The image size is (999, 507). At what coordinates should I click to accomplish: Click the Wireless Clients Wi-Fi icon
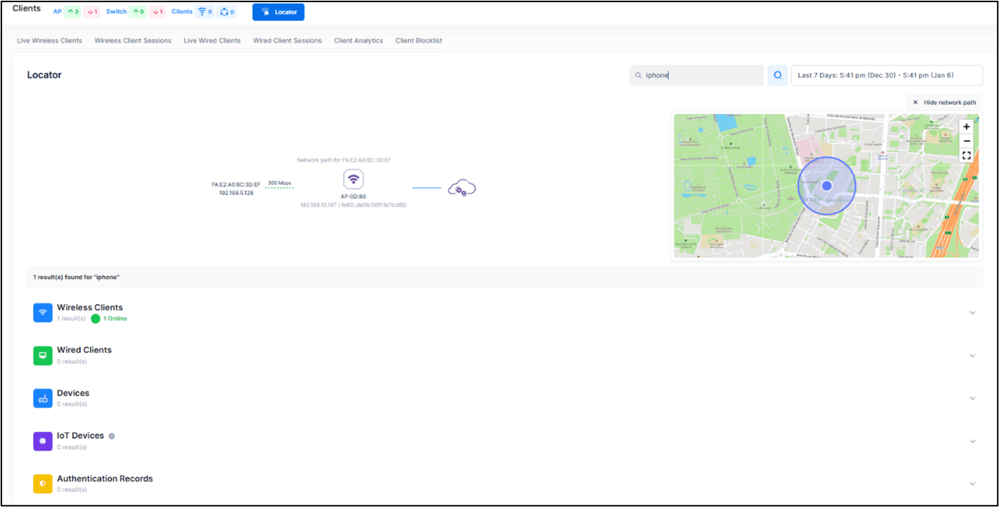point(43,312)
